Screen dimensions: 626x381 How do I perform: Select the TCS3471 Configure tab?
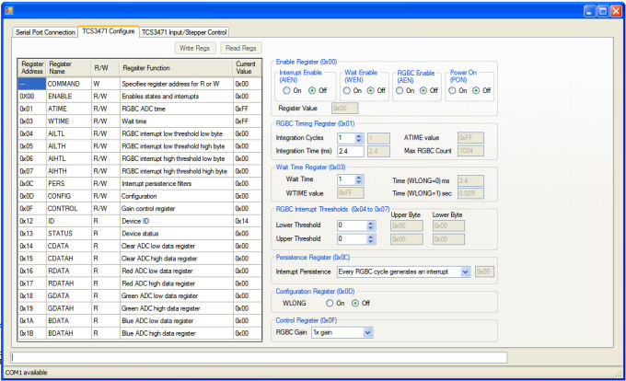(109, 31)
